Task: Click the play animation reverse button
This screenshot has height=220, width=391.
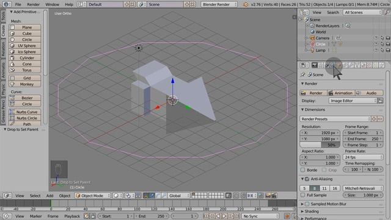Action: pos(218,216)
